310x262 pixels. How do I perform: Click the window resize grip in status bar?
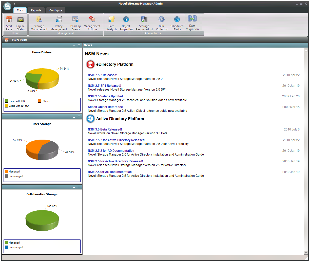pos(306,258)
